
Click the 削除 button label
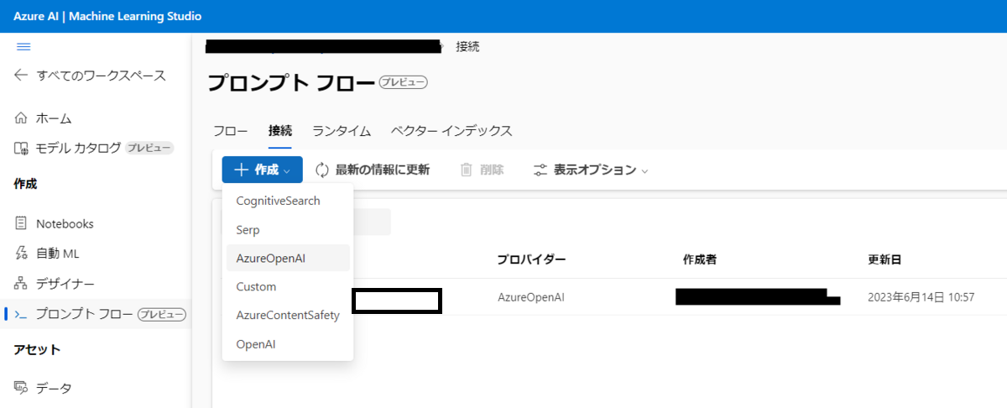pyautogui.click(x=492, y=170)
